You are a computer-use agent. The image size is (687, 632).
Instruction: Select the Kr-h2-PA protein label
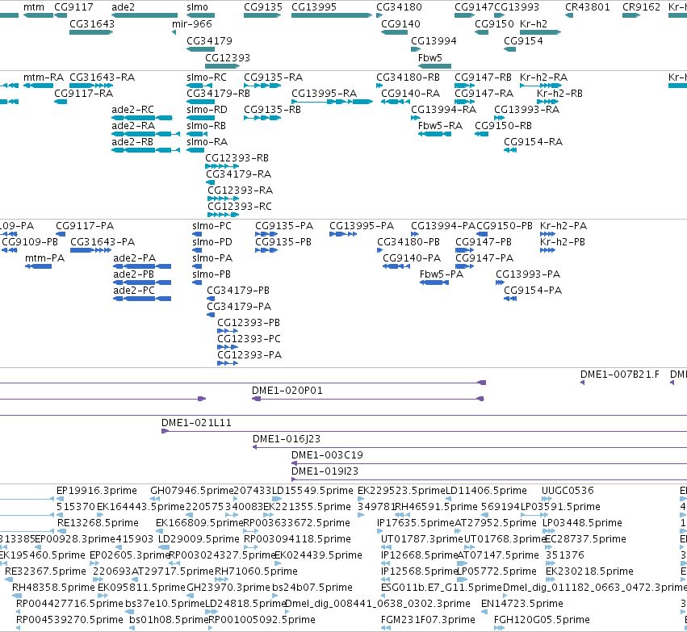pos(563,226)
